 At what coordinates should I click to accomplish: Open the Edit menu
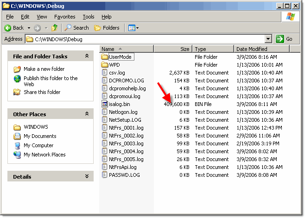25,17
